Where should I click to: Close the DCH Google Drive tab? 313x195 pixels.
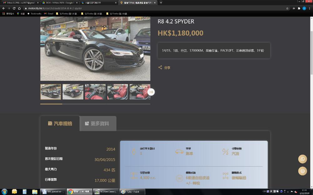[77, 3]
